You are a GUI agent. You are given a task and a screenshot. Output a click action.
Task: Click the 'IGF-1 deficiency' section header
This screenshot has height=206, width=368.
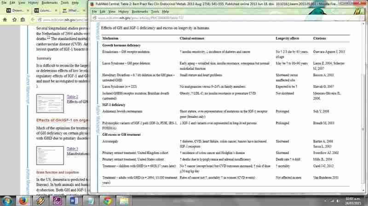click(114, 105)
